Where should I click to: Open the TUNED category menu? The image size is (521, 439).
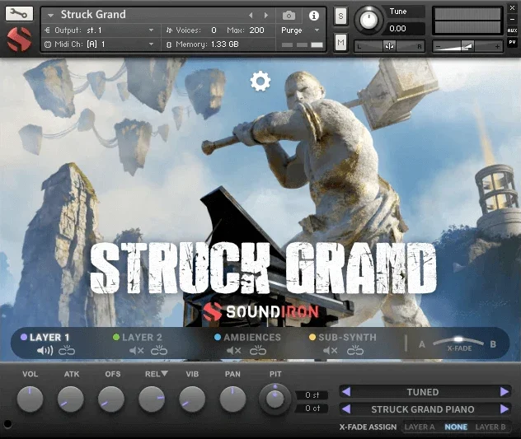point(423,392)
